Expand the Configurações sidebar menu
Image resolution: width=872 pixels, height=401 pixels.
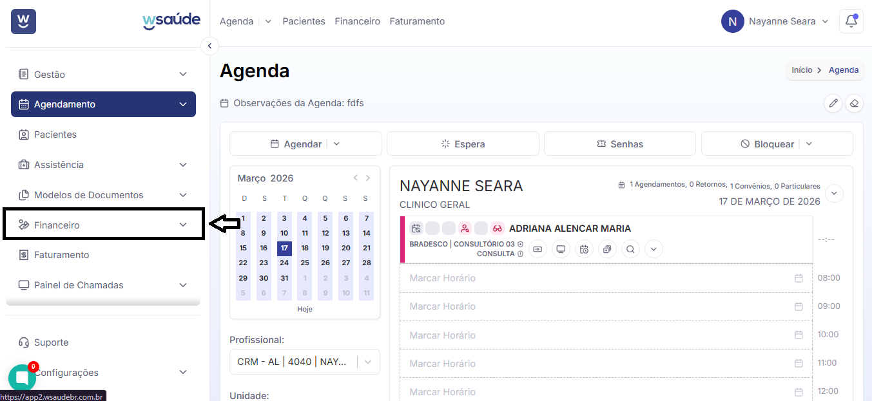point(183,373)
